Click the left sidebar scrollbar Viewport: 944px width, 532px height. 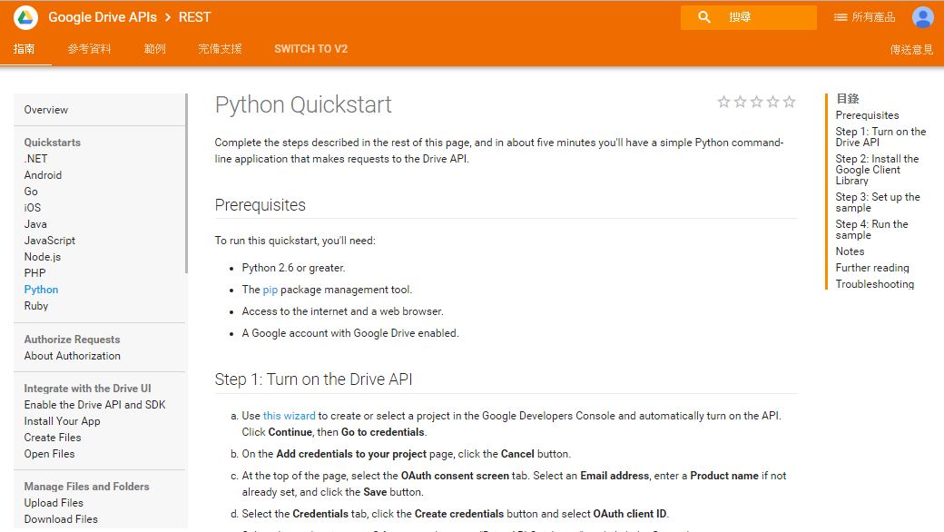point(186,182)
